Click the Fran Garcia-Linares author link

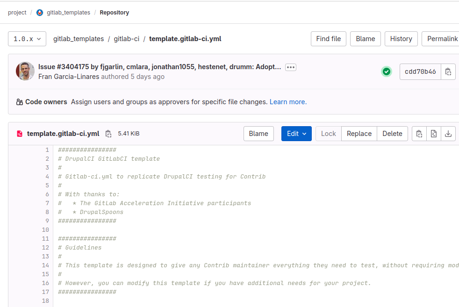click(x=69, y=77)
